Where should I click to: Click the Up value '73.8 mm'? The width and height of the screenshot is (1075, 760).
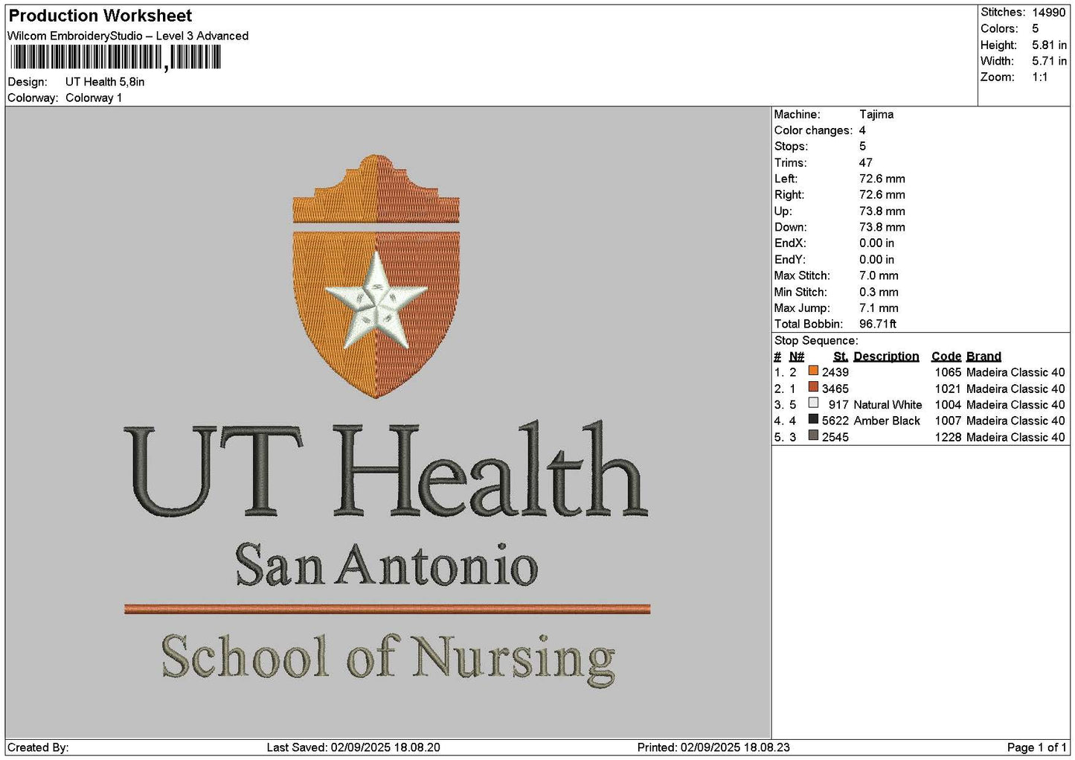[x=882, y=211]
